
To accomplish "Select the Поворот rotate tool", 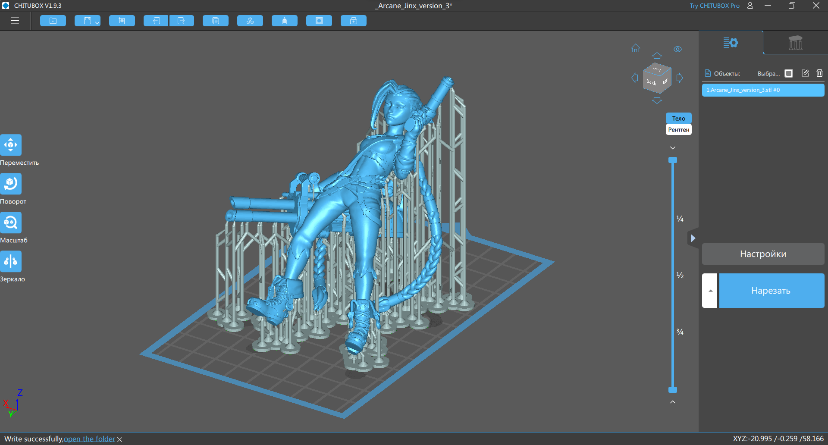I will 11,184.
